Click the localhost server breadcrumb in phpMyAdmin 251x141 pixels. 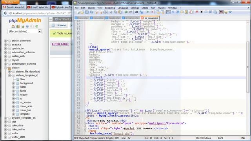click(62, 19)
